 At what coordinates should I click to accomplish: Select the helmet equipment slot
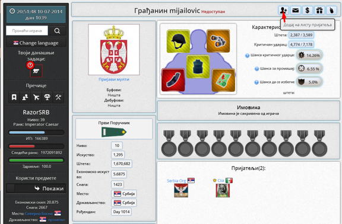pyautogui.click(x=178, y=41)
